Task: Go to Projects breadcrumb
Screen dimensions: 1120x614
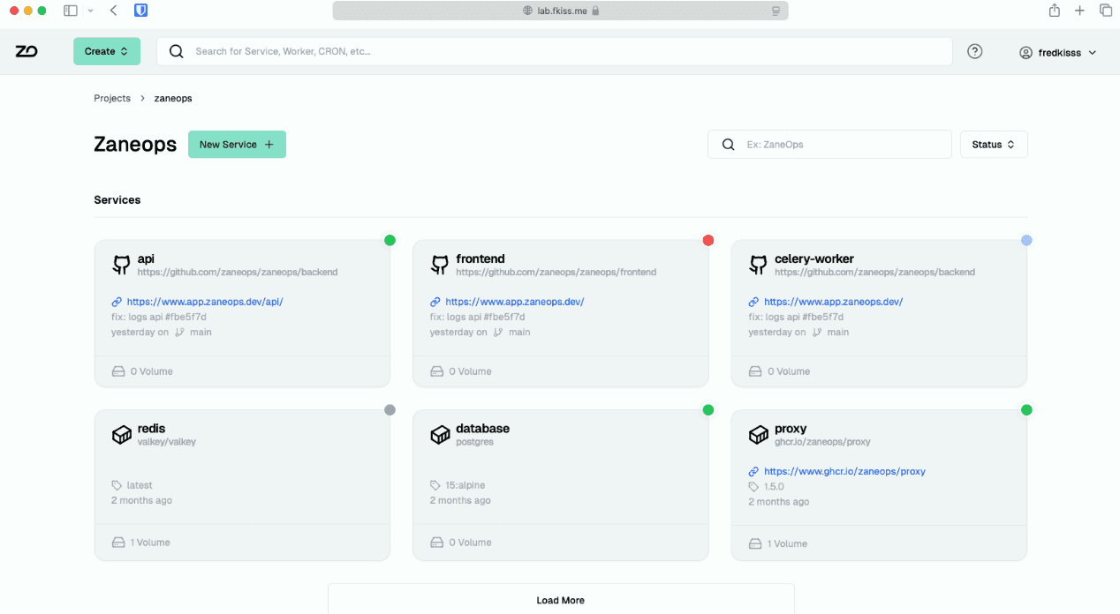Action: coord(112,98)
